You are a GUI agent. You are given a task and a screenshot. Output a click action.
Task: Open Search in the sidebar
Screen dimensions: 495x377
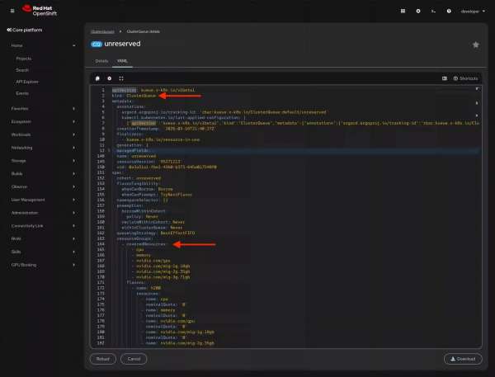coord(22,70)
